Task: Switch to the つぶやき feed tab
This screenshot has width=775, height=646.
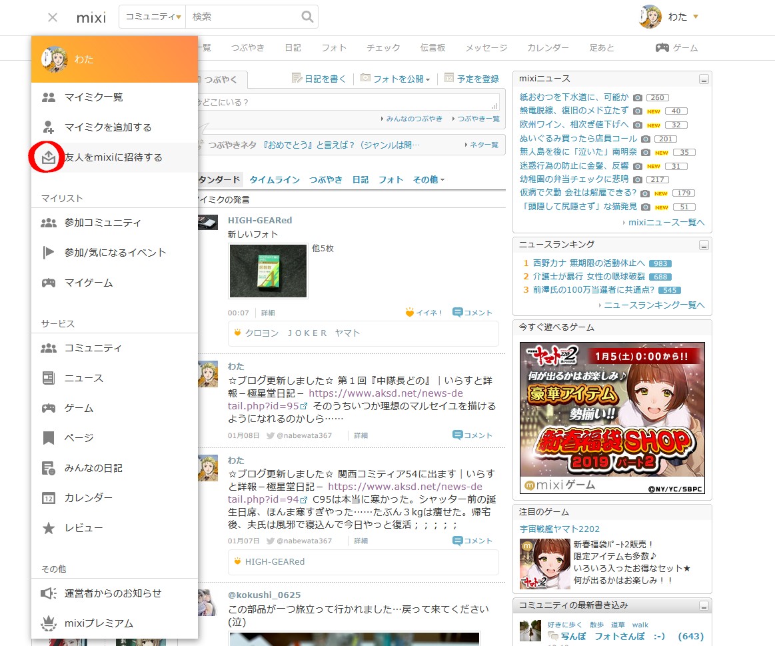Action: [326, 179]
